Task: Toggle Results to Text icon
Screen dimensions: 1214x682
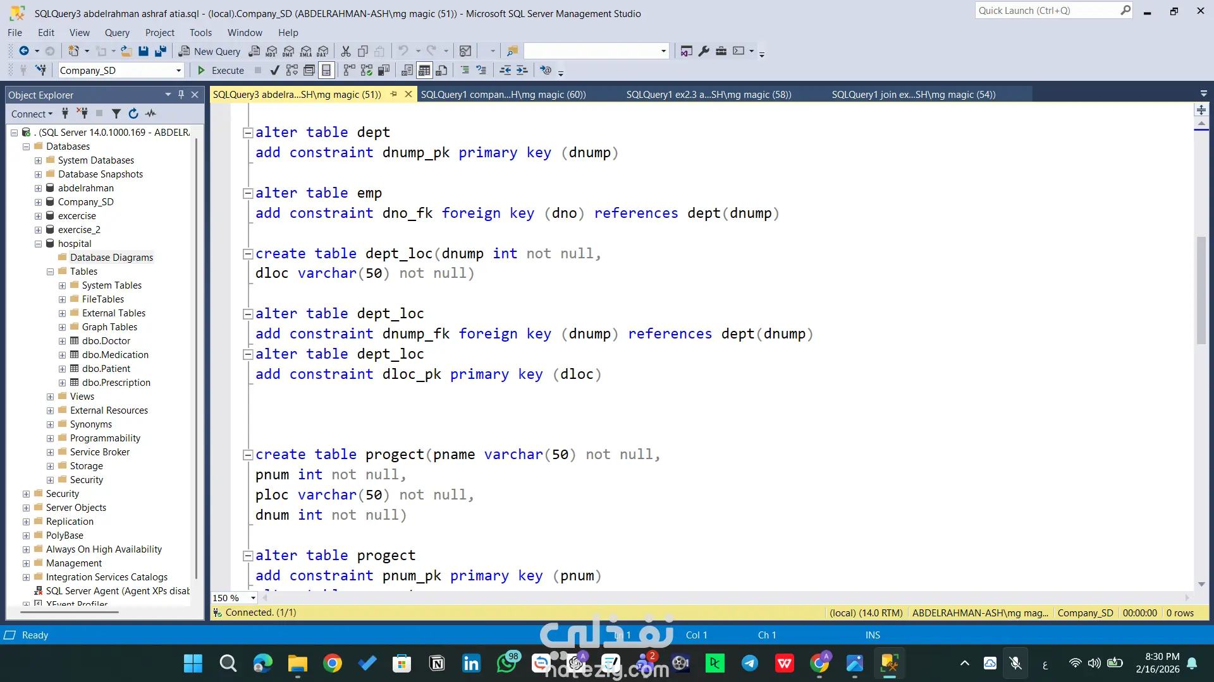Action: (x=407, y=71)
